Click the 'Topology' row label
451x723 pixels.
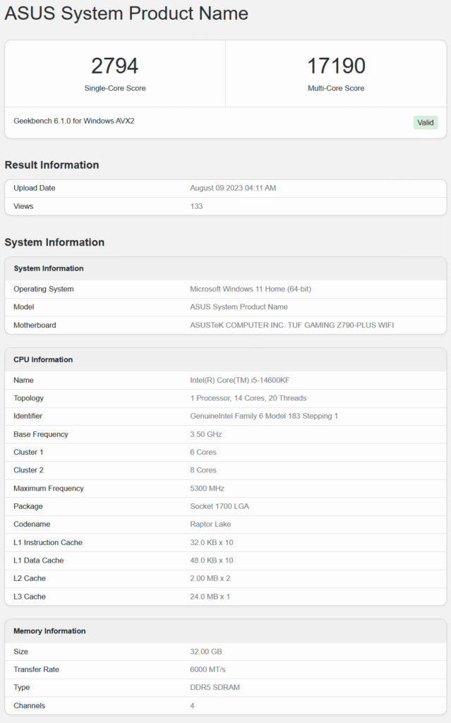[28, 398]
